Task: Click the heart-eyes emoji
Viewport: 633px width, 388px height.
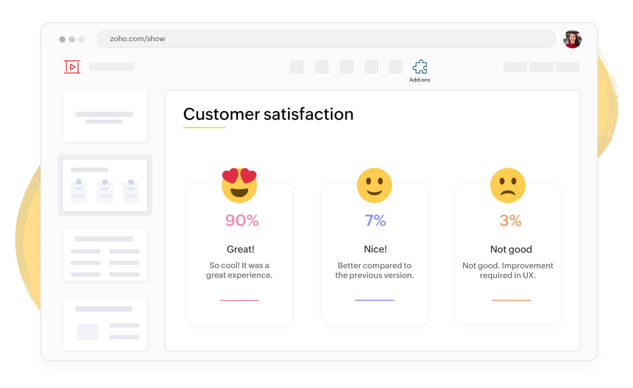Action: (x=239, y=185)
